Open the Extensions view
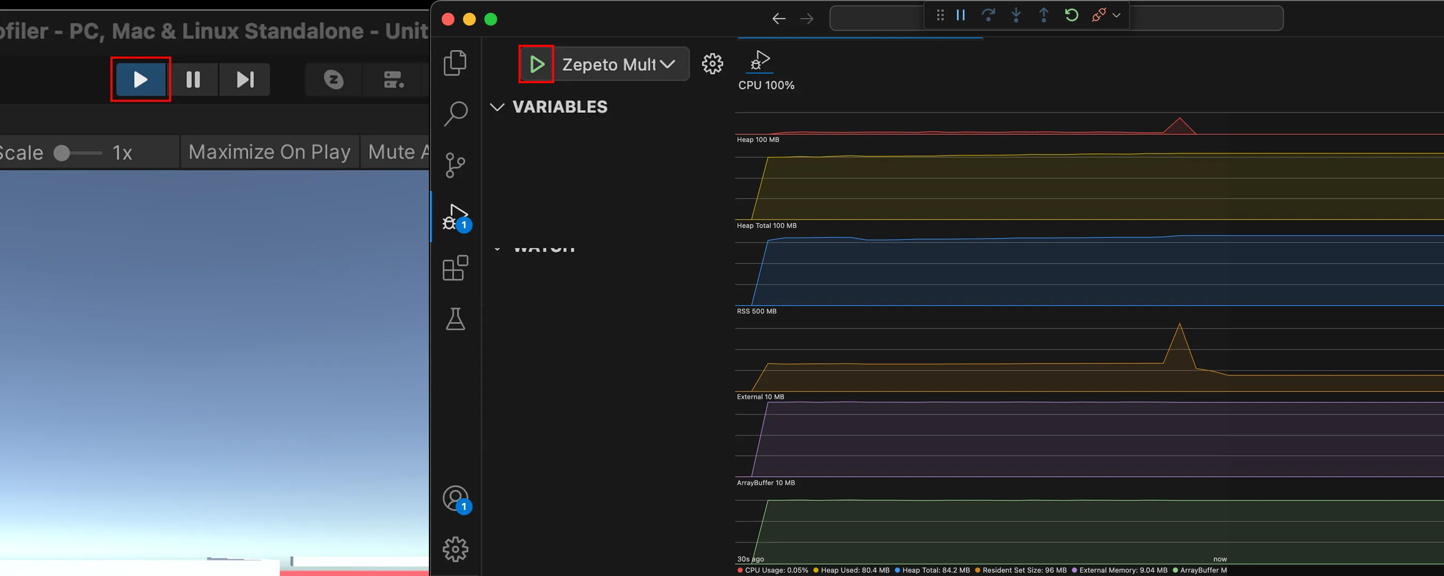 point(455,268)
